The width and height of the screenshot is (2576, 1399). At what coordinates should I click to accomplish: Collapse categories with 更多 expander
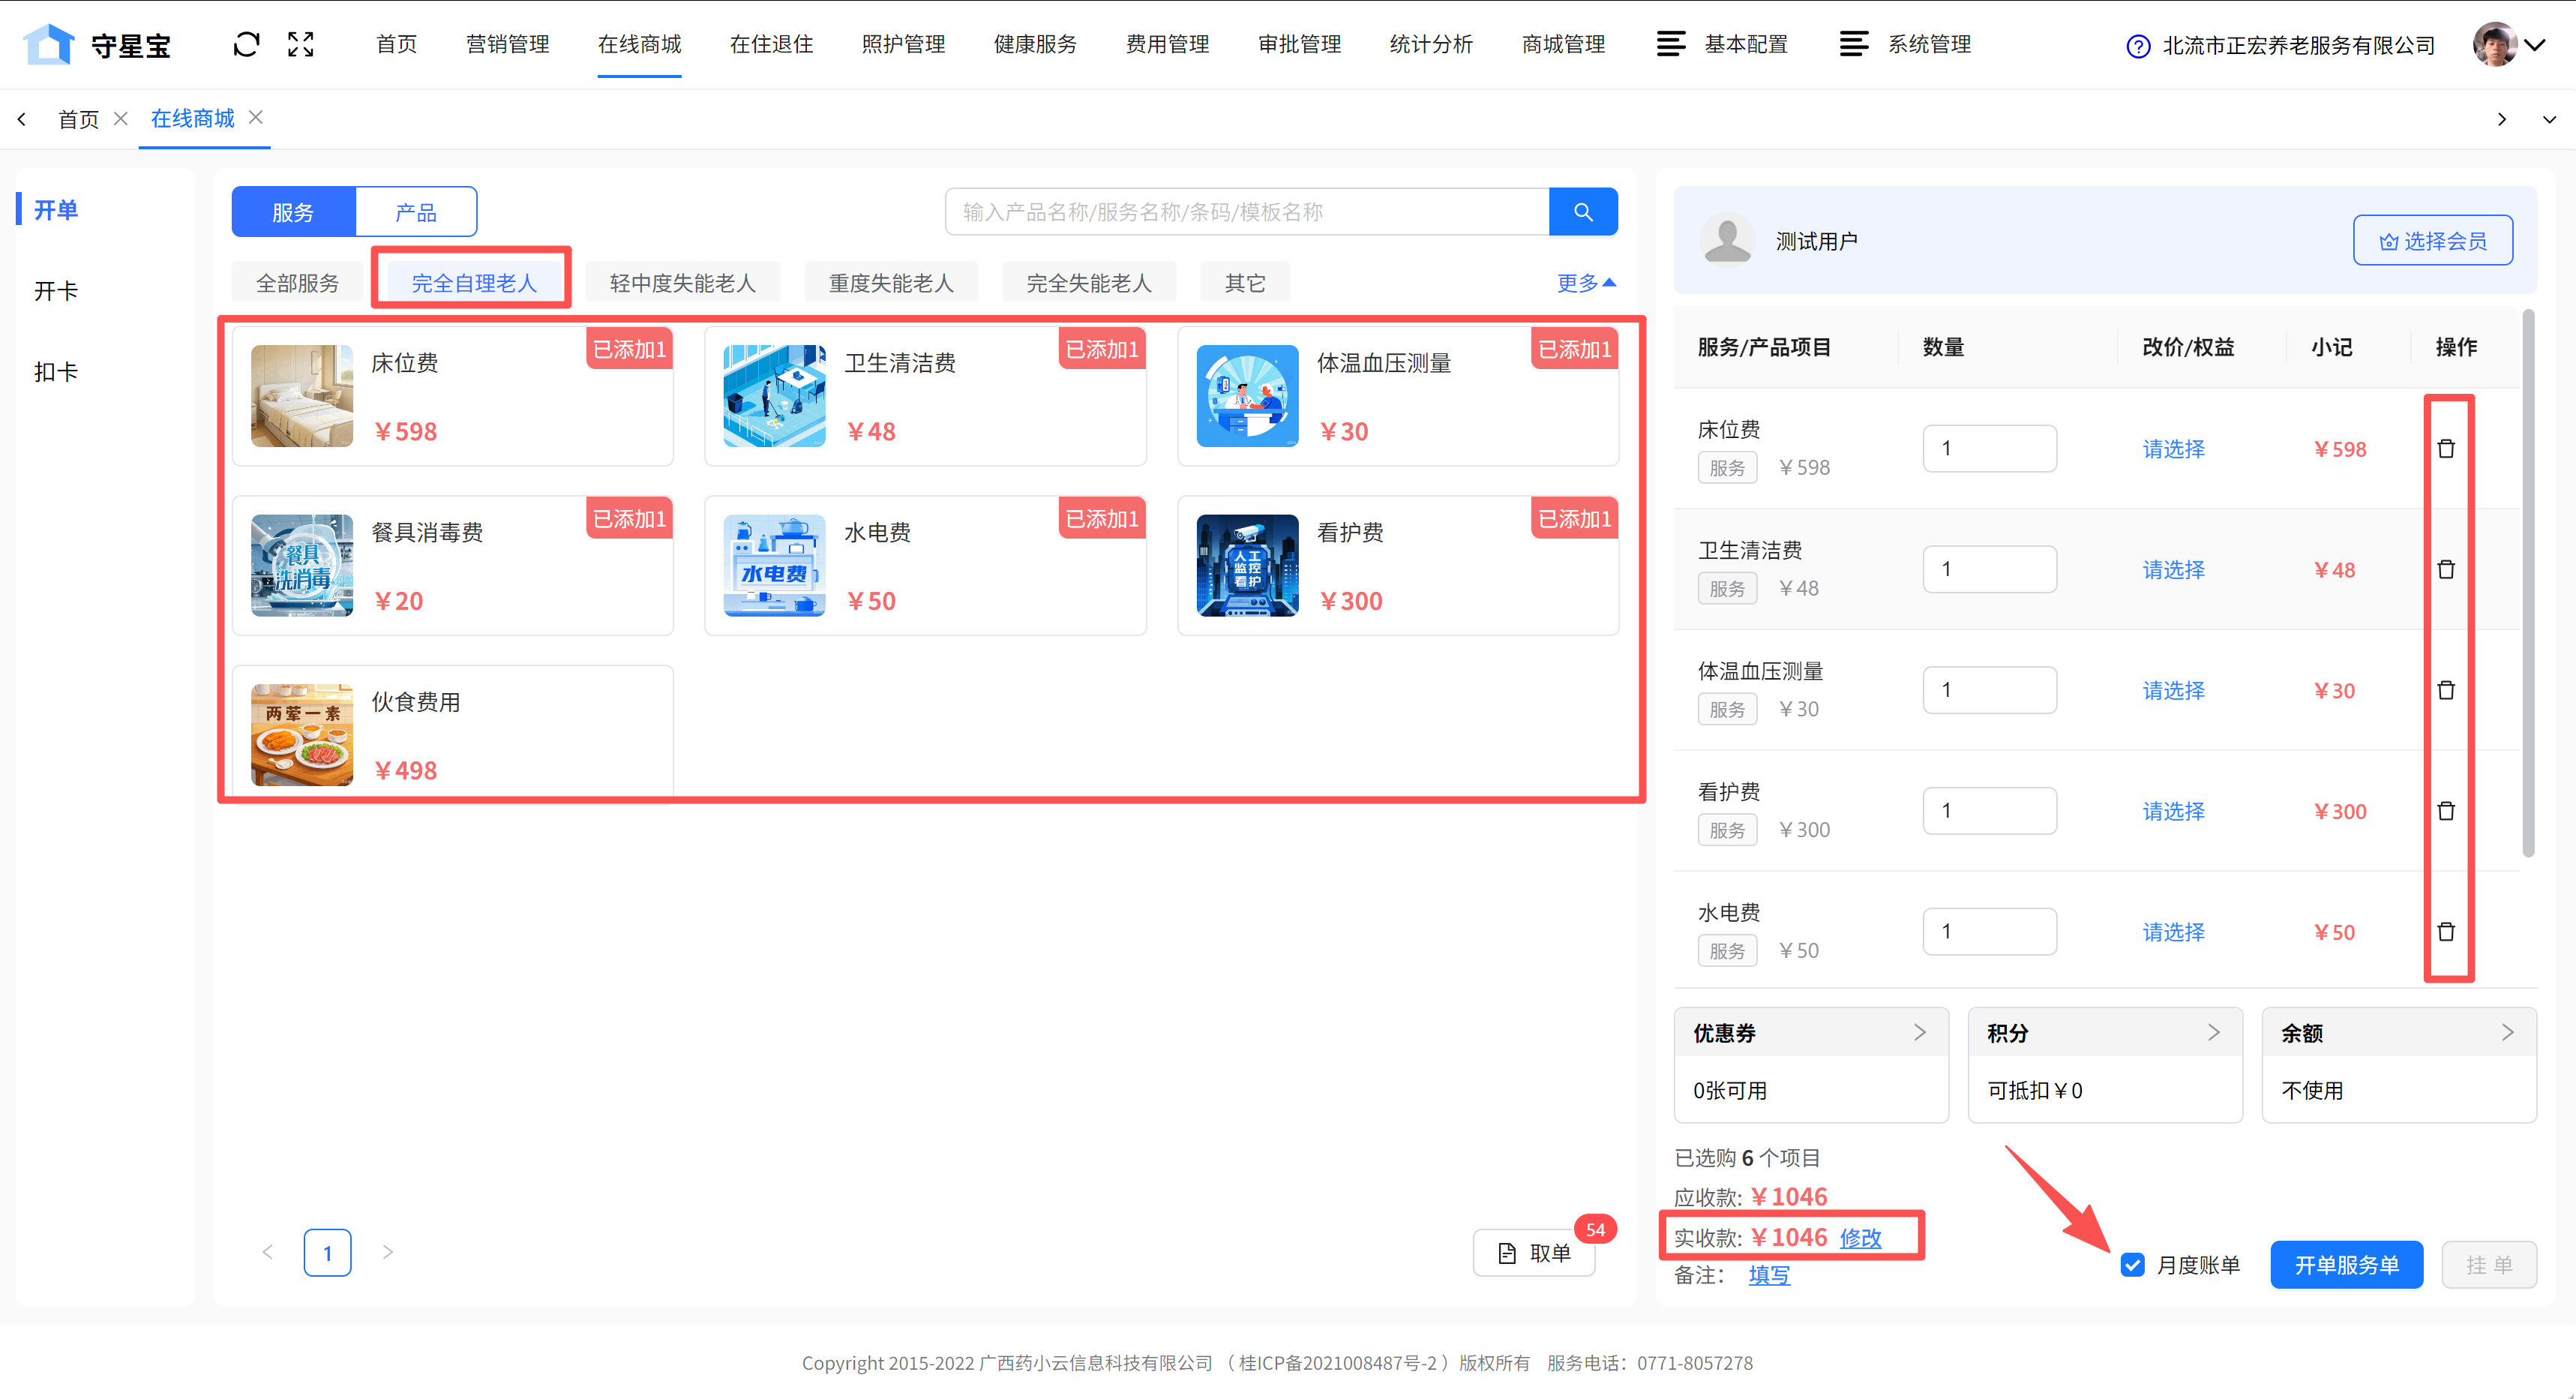point(1586,283)
